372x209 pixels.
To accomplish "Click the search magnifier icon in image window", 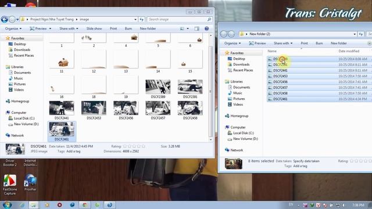I will 209,19.
